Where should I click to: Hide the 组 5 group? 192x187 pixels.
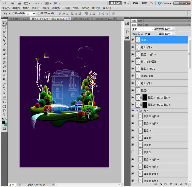coord(133,111)
